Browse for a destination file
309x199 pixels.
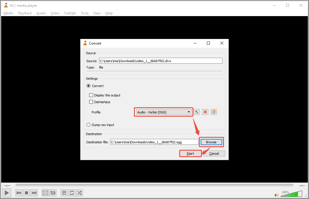(x=211, y=142)
